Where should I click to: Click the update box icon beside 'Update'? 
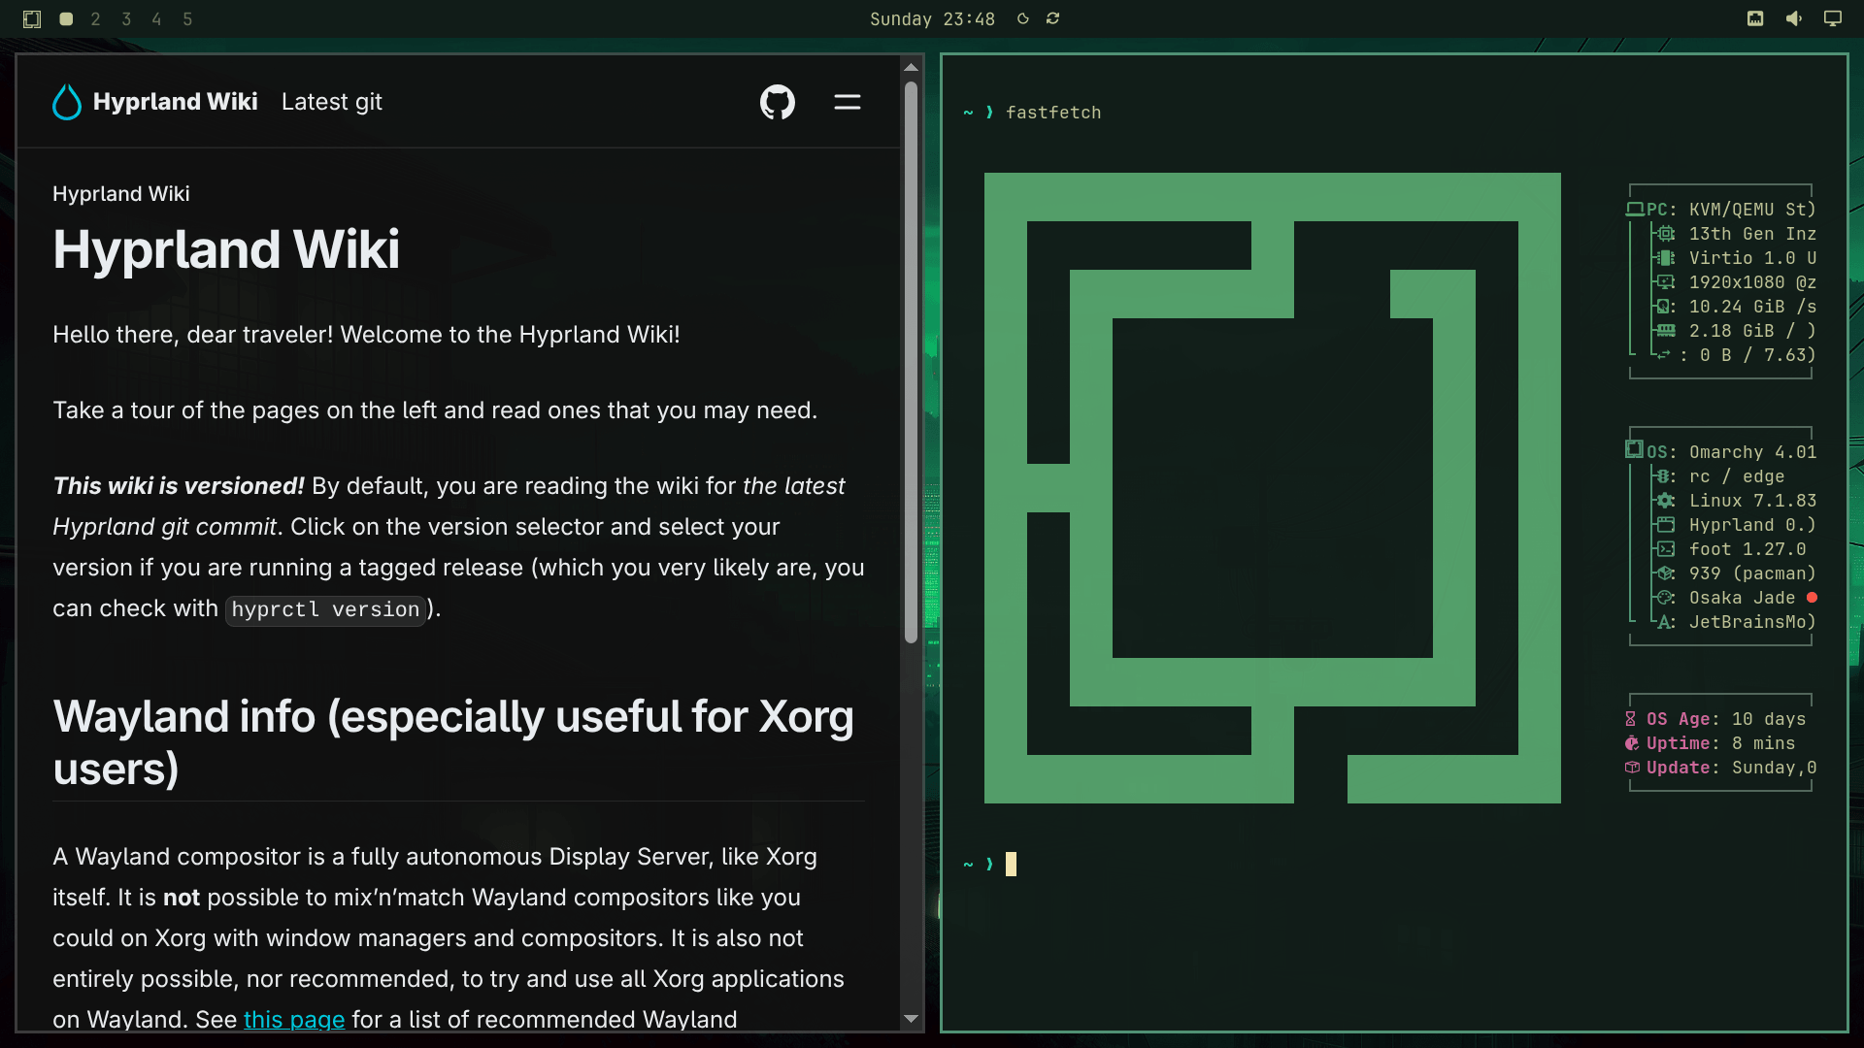coord(1632,768)
